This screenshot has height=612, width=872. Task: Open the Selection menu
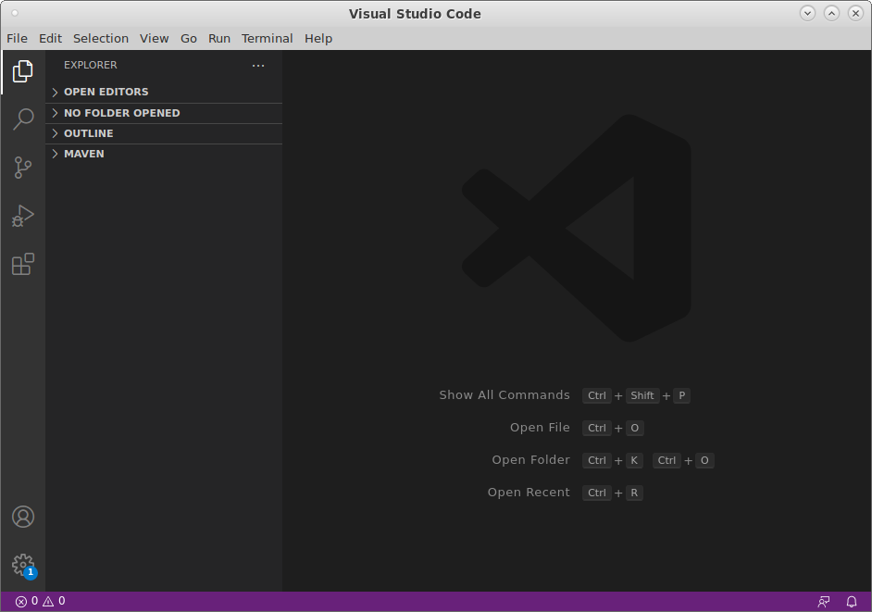[x=101, y=39]
